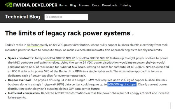Click the heading anchor link icon
Image resolution: width=175 pixels, height=109 pixels.
(x=133, y=35)
